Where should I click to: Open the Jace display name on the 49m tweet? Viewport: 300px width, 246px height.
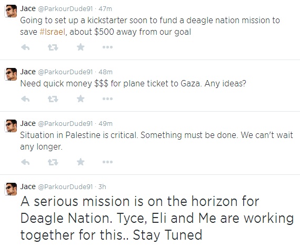point(28,123)
